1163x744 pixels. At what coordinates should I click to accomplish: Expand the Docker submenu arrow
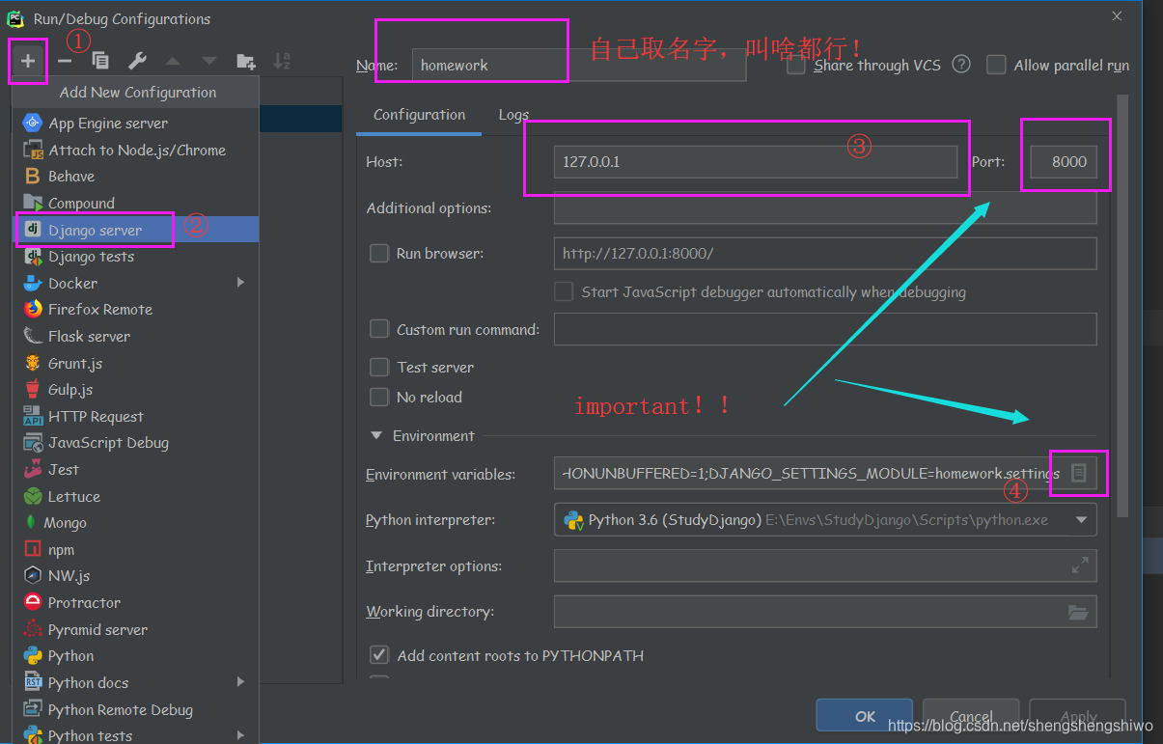tap(240, 283)
